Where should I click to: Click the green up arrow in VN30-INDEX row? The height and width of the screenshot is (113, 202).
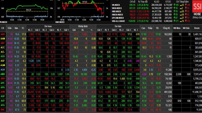174,8
